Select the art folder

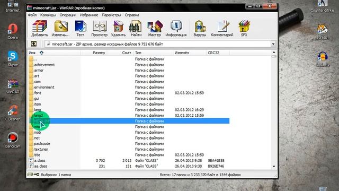coord(37,76)
